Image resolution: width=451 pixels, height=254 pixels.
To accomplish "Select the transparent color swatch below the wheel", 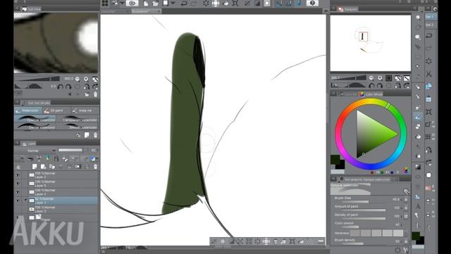I will point(338,171).
